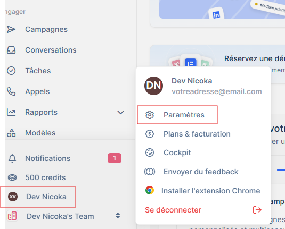Click the 500 credits coin icon
Viewport: 285px width, 229px height.
[12, 177]
